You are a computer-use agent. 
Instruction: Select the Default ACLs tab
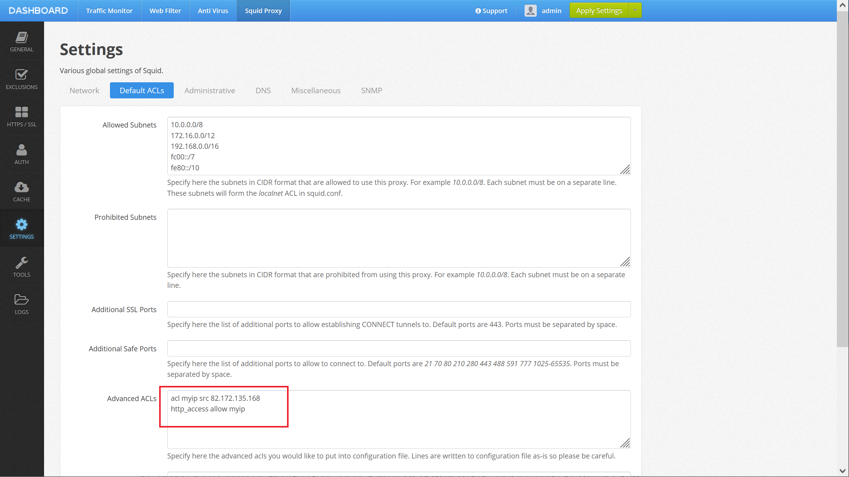coord(142,90)
